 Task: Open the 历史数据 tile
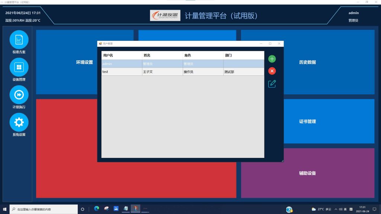307,62
